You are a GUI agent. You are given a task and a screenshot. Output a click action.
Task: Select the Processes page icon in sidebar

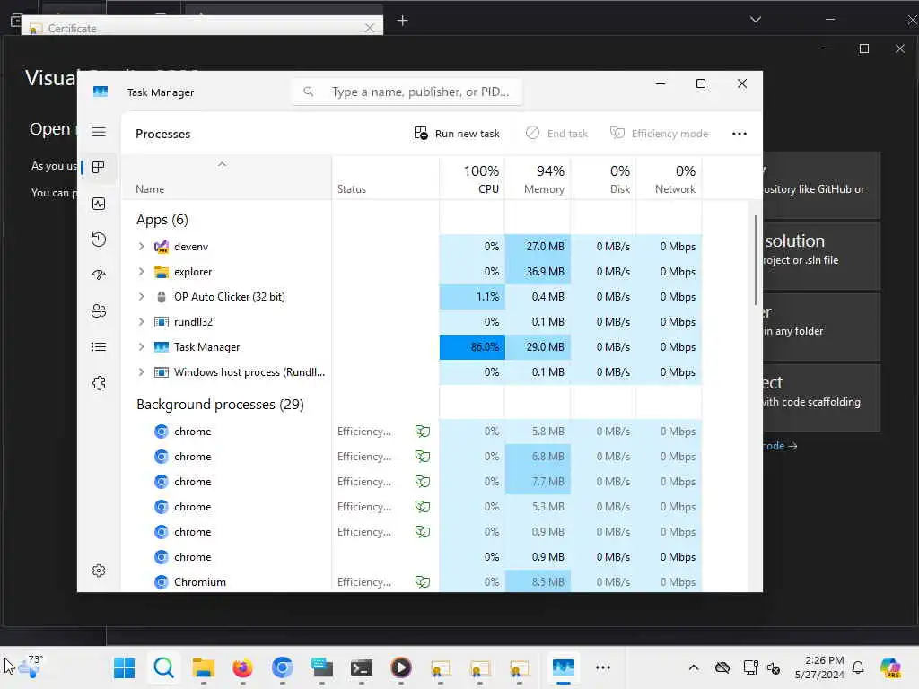coord(99,168)
